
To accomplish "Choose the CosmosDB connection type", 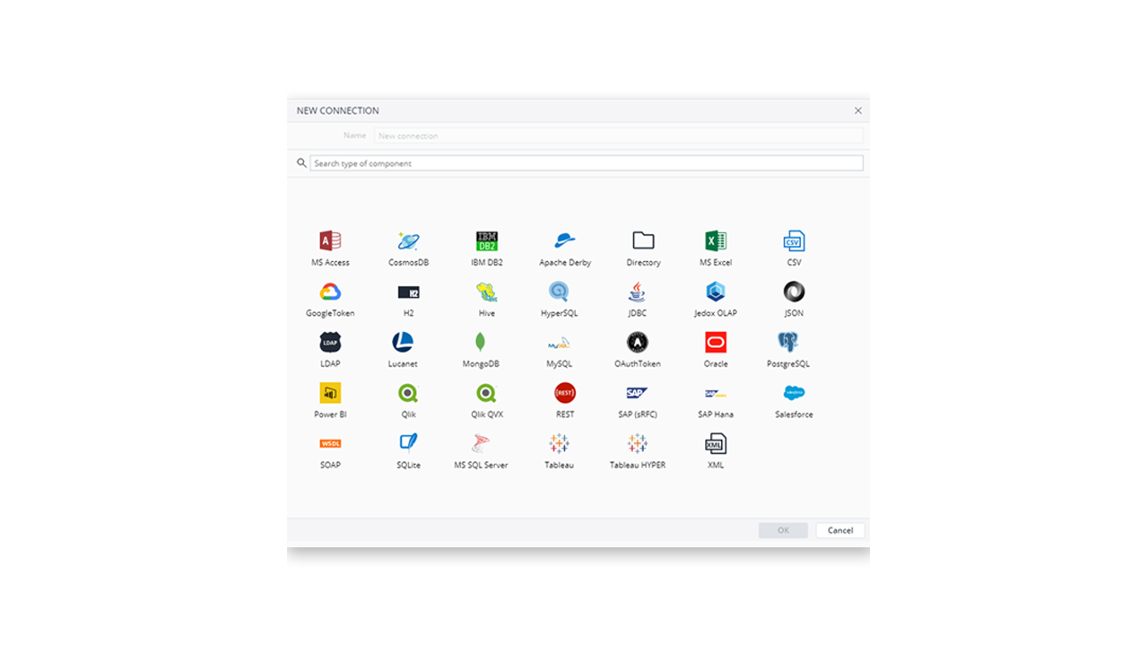I will click(x=408, y=240).
